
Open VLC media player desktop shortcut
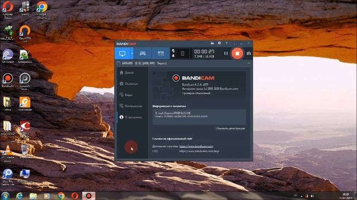click(8, 153)
